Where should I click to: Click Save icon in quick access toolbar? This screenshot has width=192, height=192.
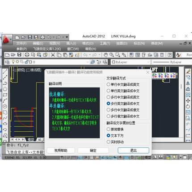(30, 37)
